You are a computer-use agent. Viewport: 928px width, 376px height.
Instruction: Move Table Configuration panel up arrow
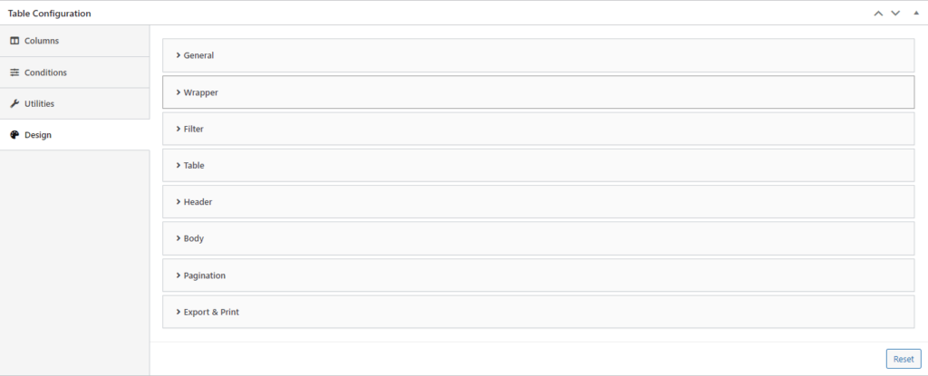click(x=877, y=14)
